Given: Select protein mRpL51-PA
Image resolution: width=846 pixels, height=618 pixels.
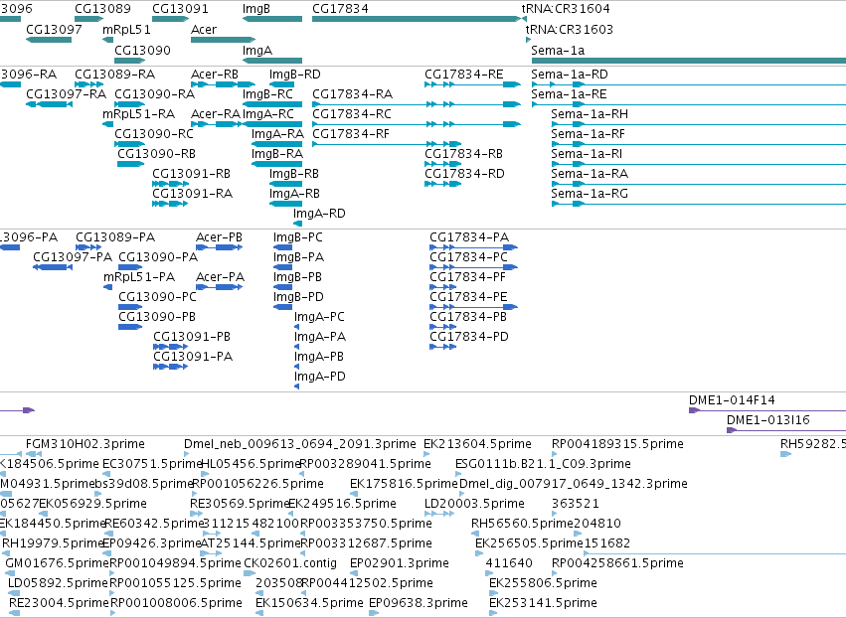Looking at the screenshot, I should tap(139, 277).
